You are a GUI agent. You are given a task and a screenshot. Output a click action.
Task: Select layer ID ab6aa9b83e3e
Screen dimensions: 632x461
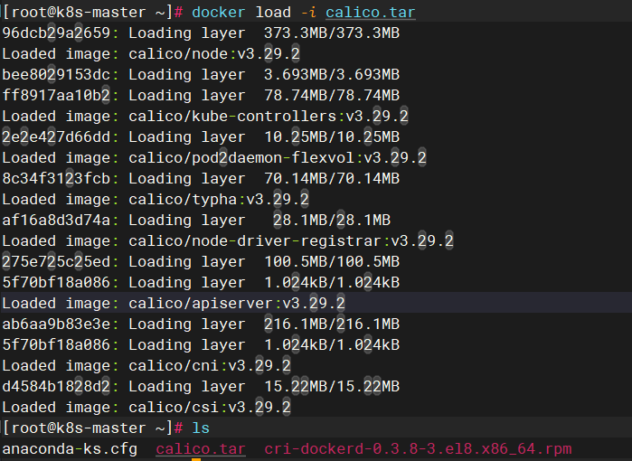tap(56, 324)
